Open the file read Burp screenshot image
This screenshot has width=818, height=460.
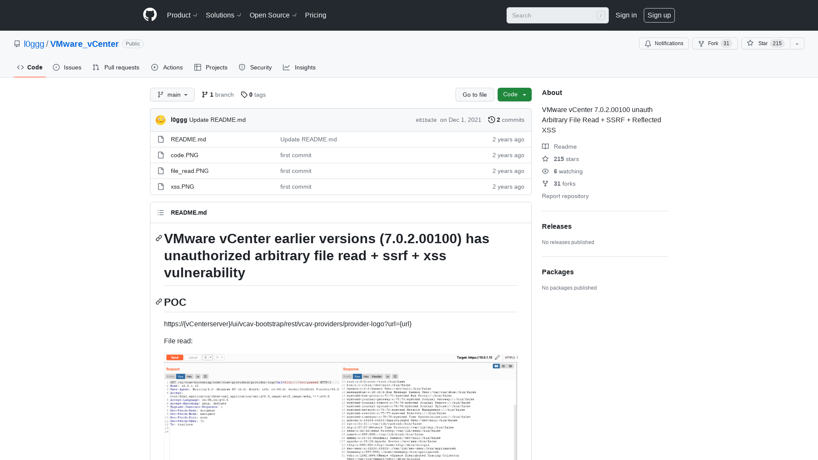click(341, 407)
